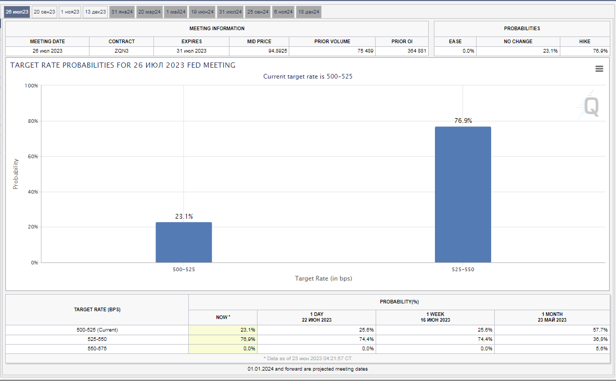Select the 31 янв24 meeting tab
Viewport: 616px width, 381px height.
(x=122, y=11)
